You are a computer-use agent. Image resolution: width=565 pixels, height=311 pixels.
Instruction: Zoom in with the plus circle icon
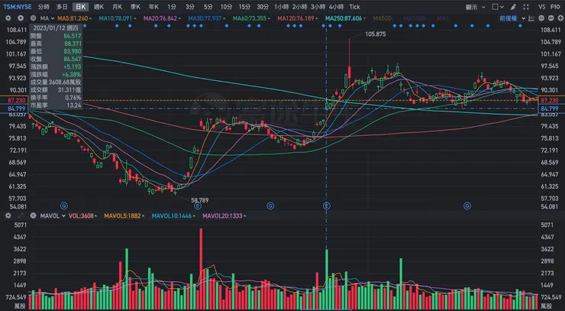pyautogui.click(x=560, y=18)
